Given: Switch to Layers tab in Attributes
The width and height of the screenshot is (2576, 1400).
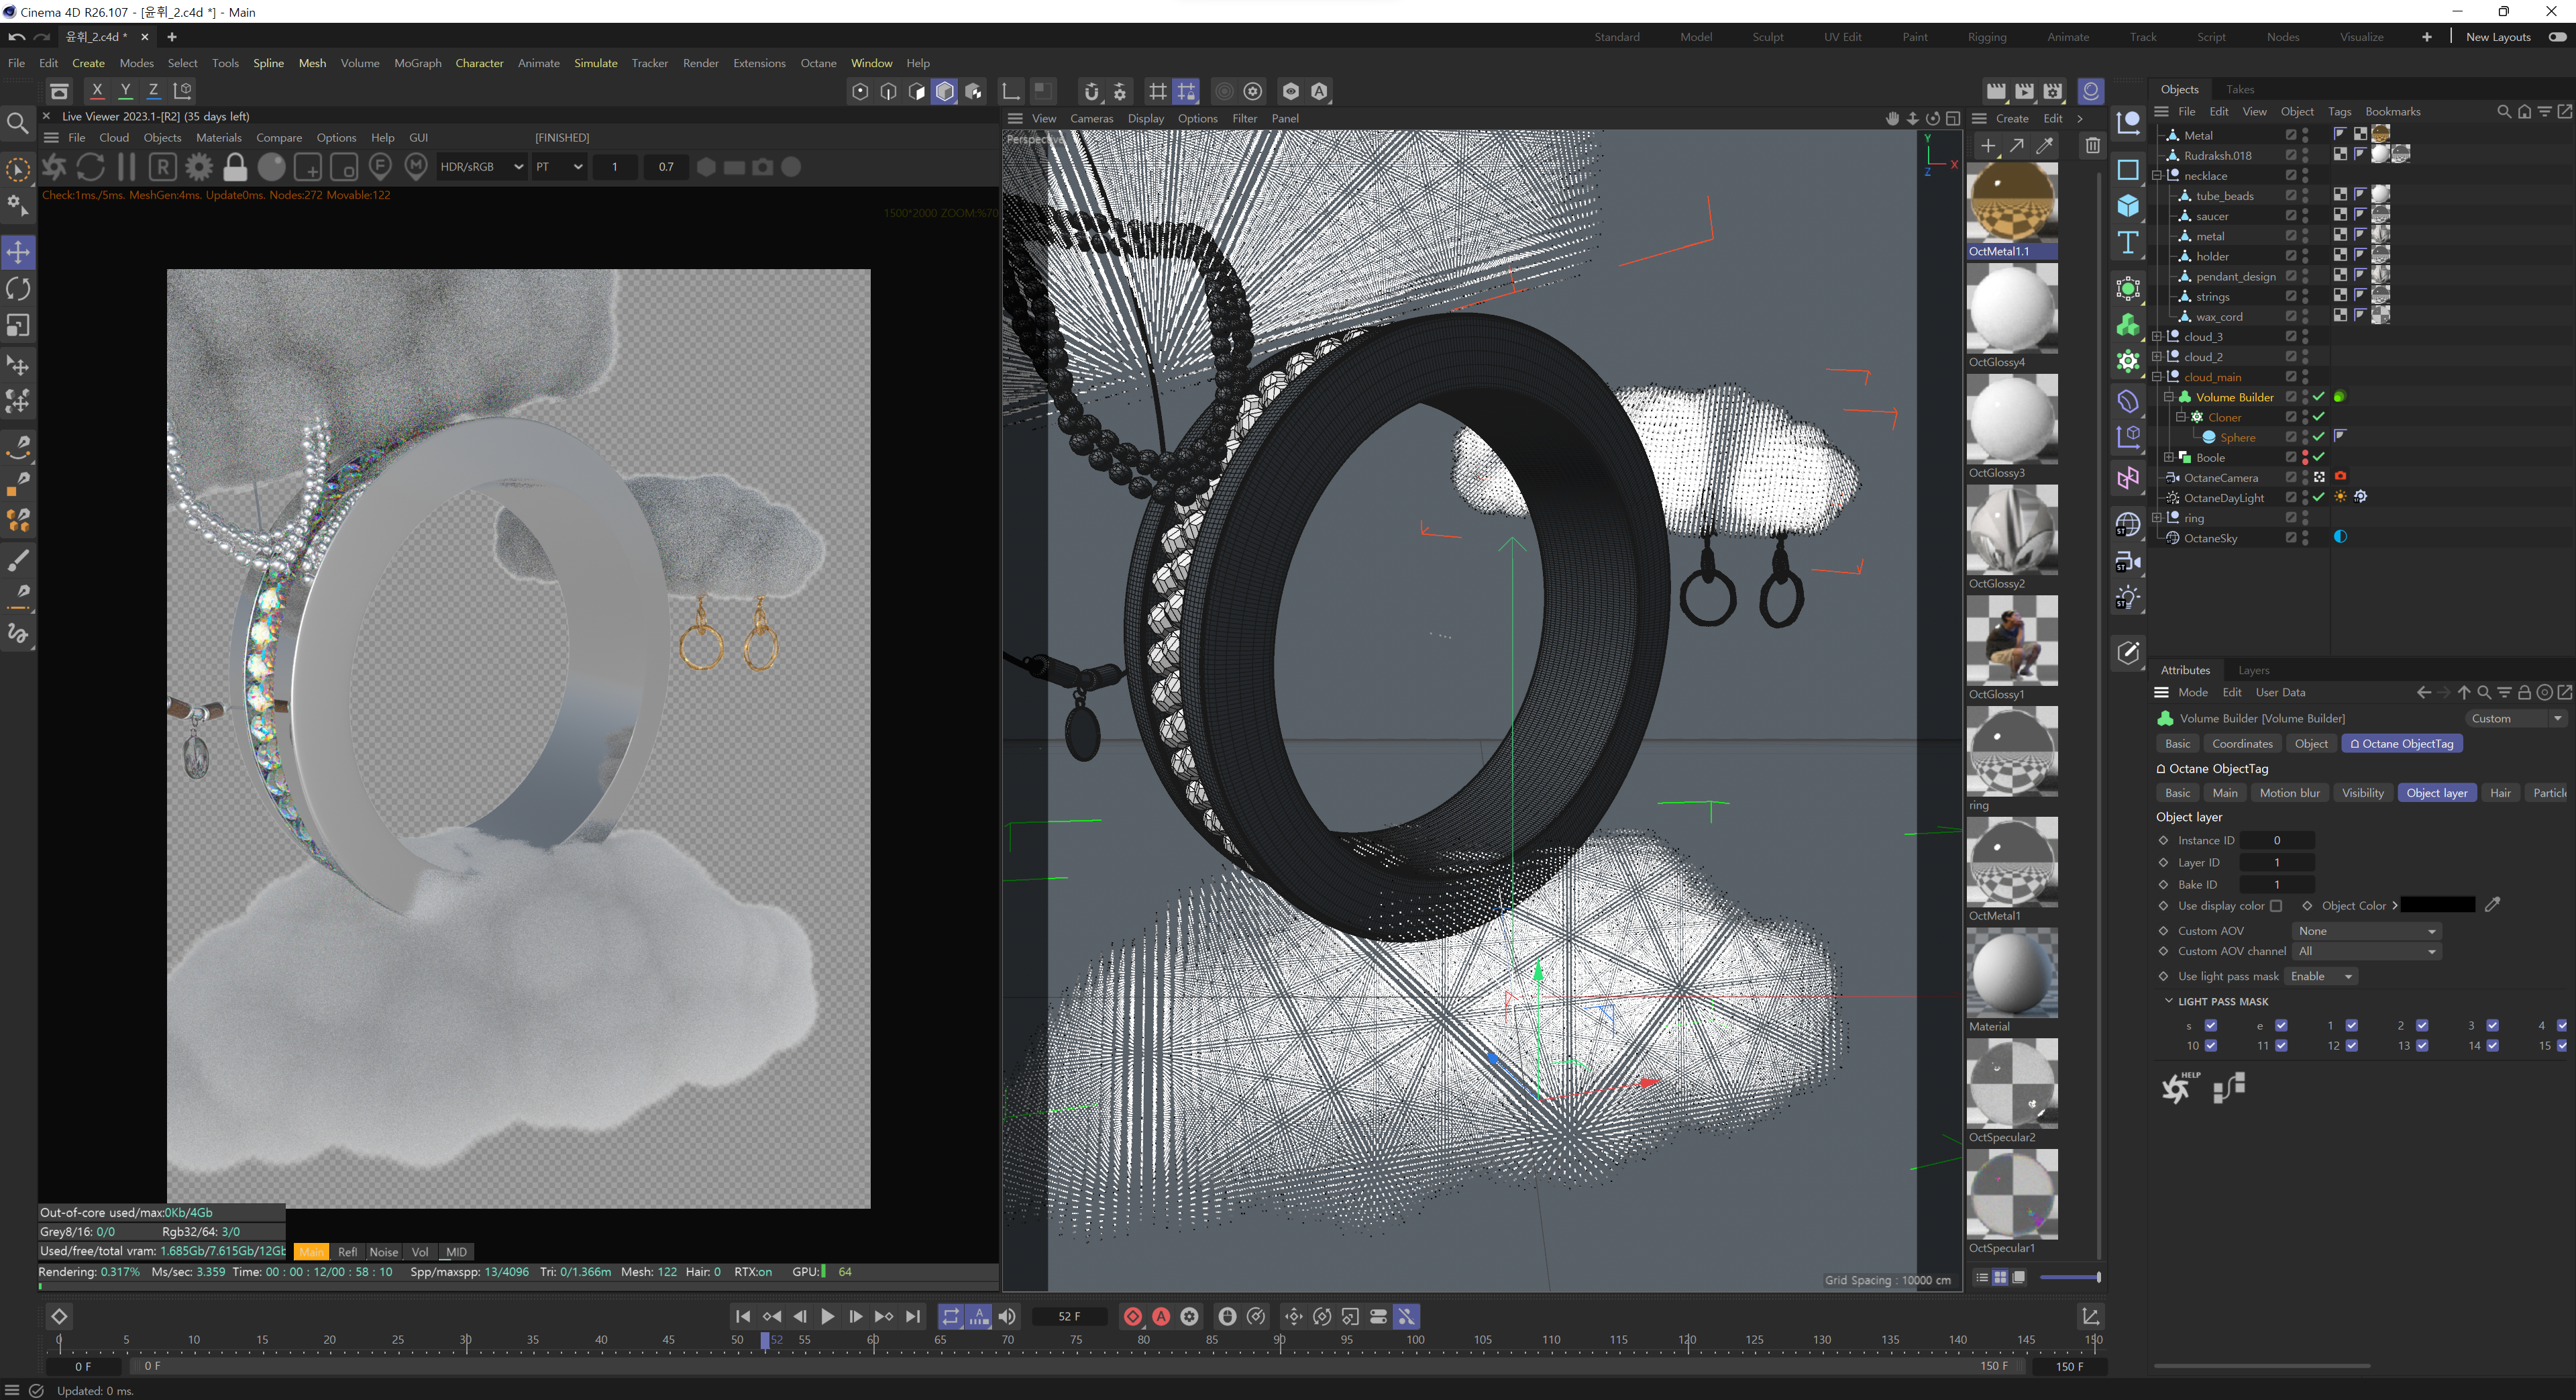Looking at the screenshot, I should tap(2253, 670).
